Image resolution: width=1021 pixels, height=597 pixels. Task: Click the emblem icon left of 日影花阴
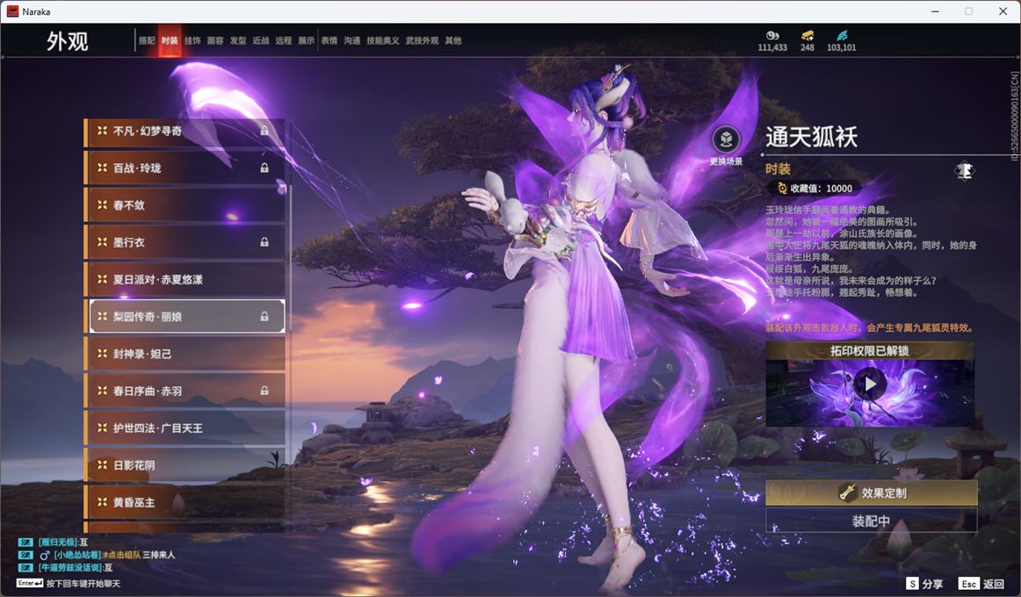(102, 465)
